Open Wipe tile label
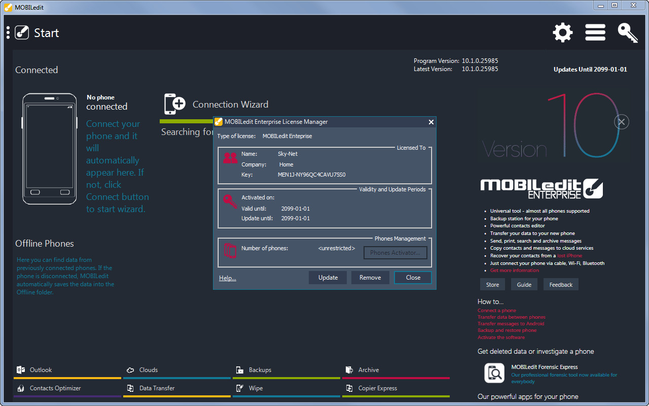The image size is (649, 406). tap(256, 388)
